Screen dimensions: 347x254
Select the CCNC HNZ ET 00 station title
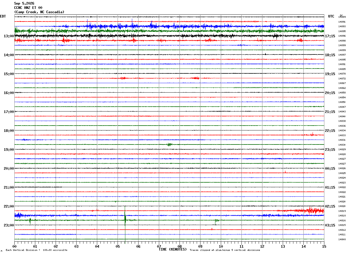(28, 8)
